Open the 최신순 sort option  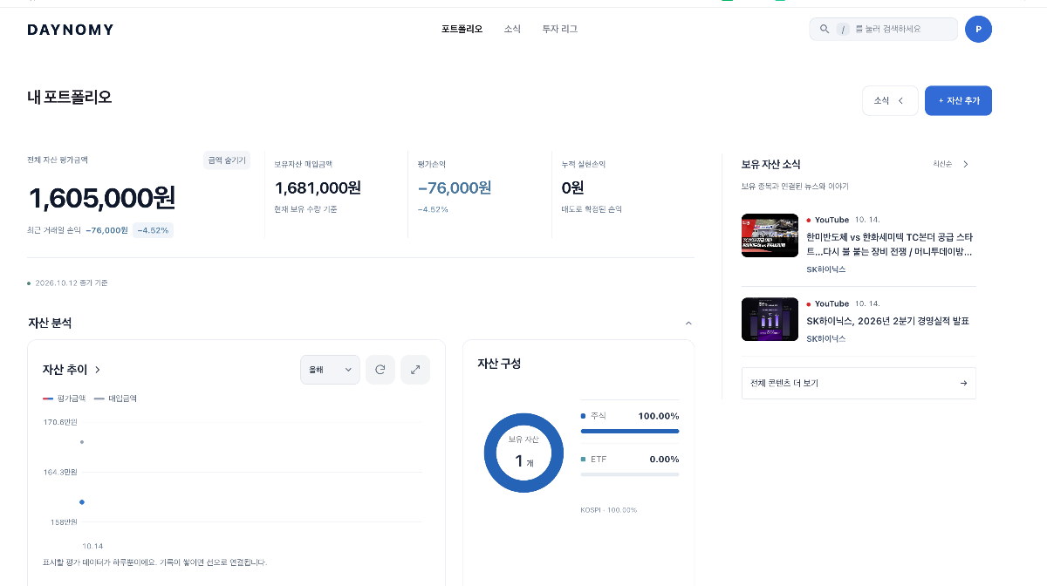pyautogui.click(x=951, y=164)
